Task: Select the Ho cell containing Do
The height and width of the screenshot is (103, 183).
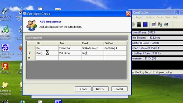Action: point(47,48)
